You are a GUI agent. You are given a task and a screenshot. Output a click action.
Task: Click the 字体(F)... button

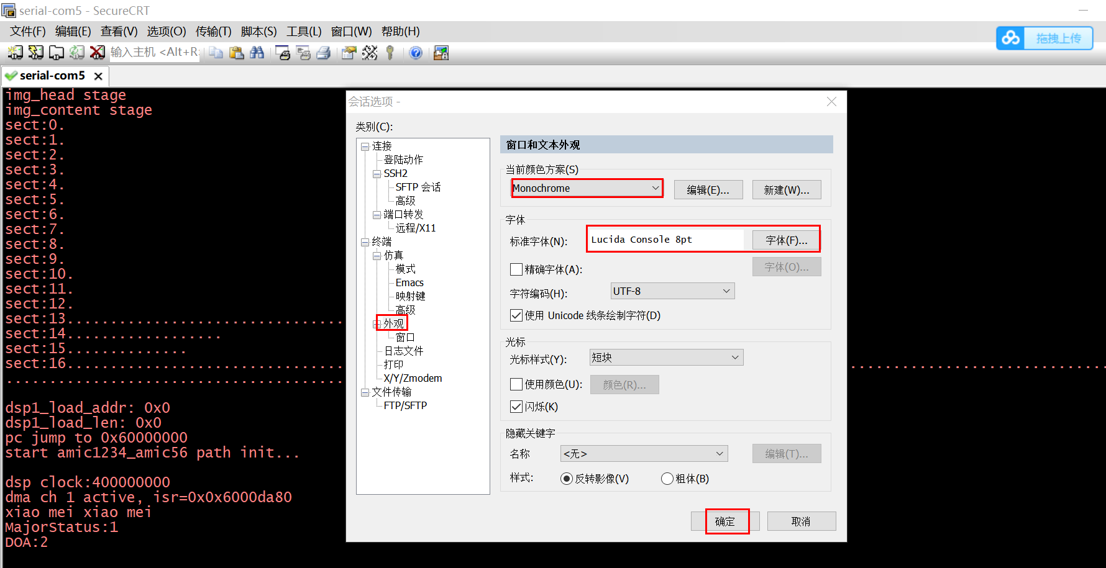point(785,240)
